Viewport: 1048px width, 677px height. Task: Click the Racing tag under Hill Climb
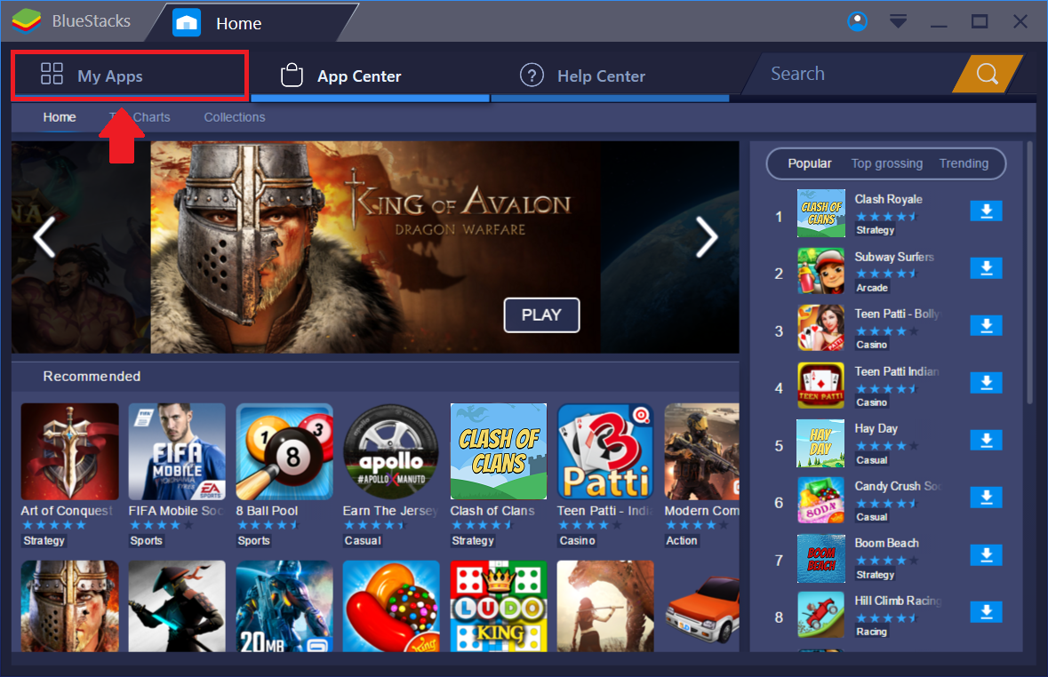pyautogui.click(x=871, y=632)
